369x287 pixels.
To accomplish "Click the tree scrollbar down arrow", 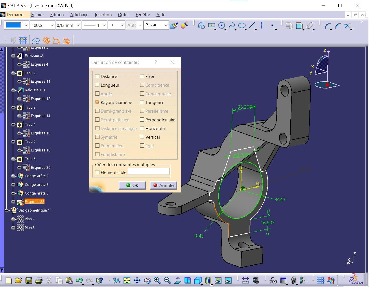I will [2, 270].
